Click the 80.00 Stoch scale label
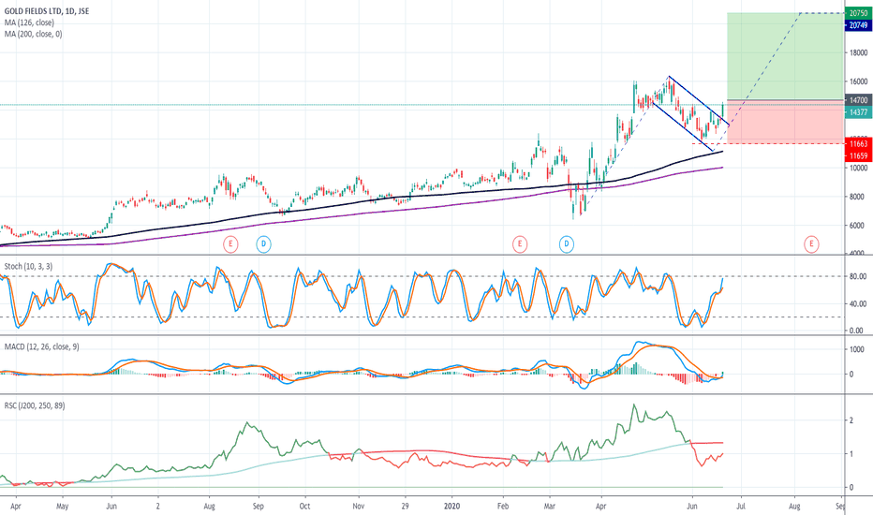873x515 pixels. pyautogui.click(x=858, y=277)
